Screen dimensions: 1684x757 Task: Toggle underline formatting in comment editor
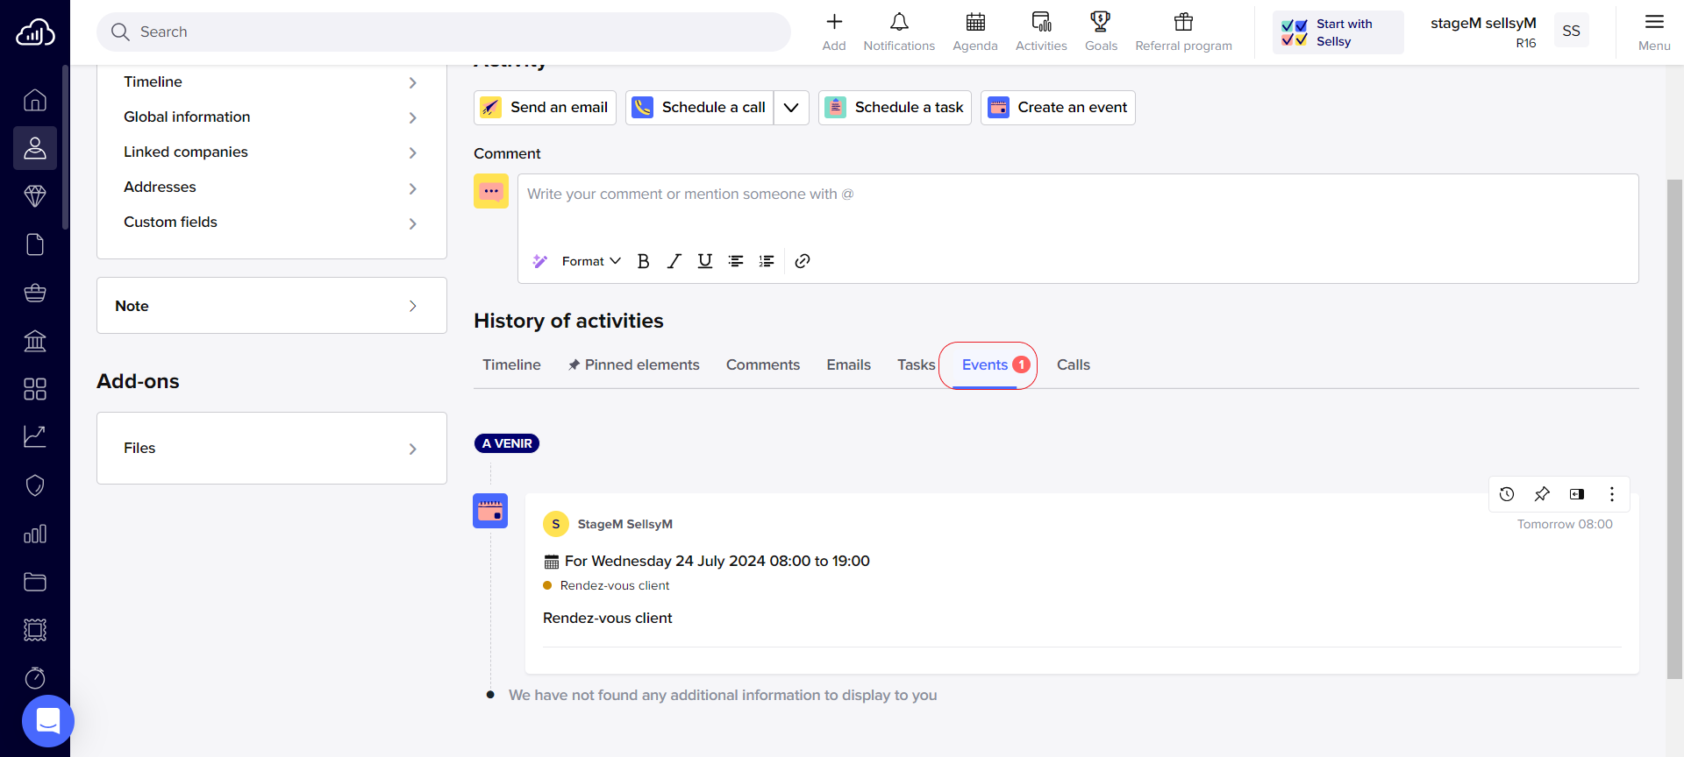click(x=704, y=261)
